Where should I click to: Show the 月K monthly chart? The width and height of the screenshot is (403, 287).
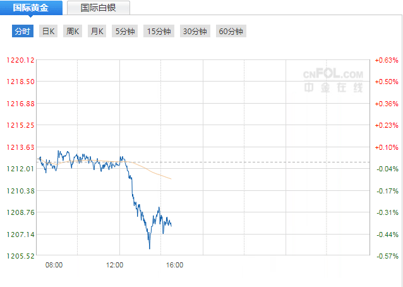coord(97,31)
